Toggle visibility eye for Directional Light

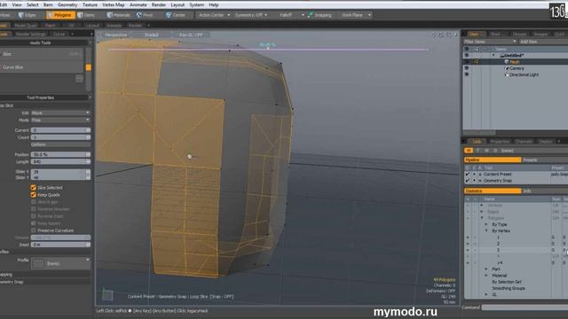467,74
